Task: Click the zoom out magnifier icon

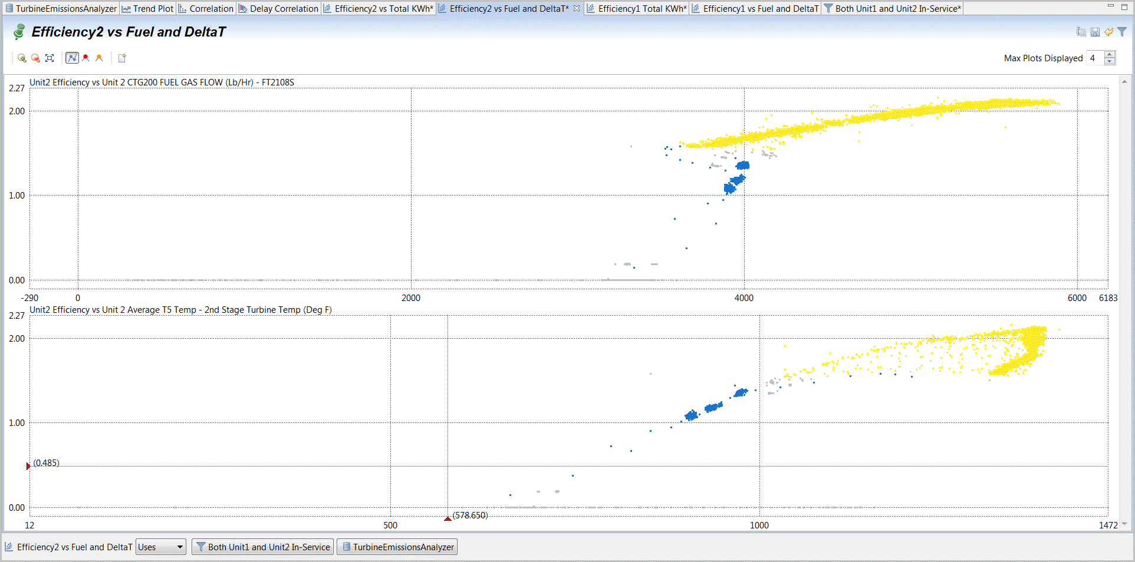Action: (35, 58)
